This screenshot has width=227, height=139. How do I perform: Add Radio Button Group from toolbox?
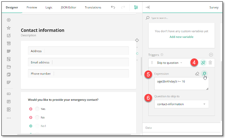click(x=9, y=20)
